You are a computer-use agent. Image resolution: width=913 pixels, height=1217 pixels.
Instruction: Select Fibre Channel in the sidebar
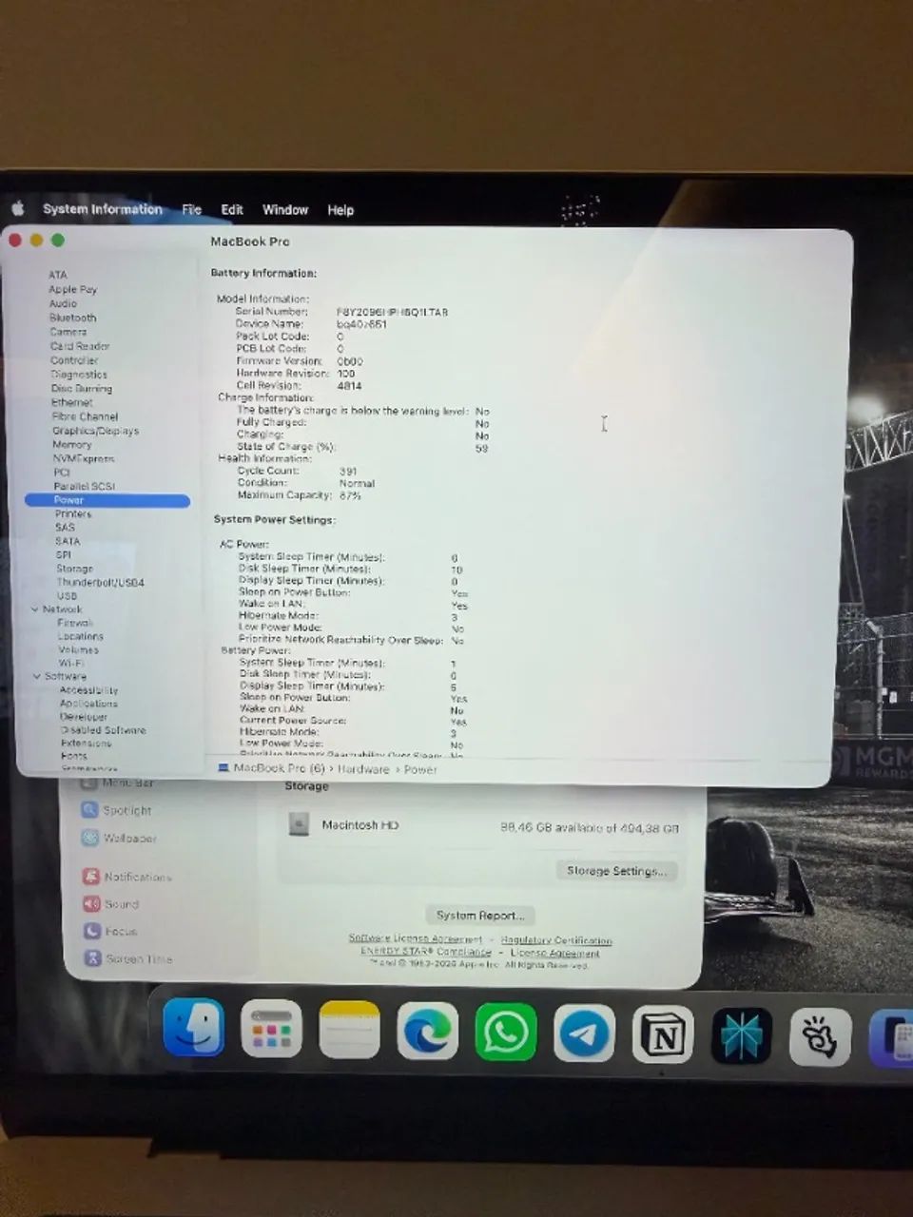click(x=85, y=416)
